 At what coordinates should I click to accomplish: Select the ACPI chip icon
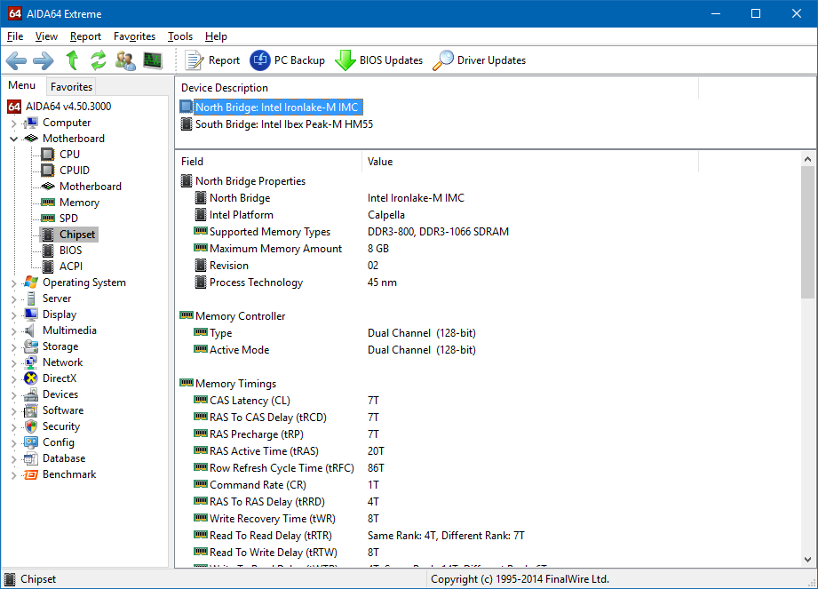click(x=48, y=267)
